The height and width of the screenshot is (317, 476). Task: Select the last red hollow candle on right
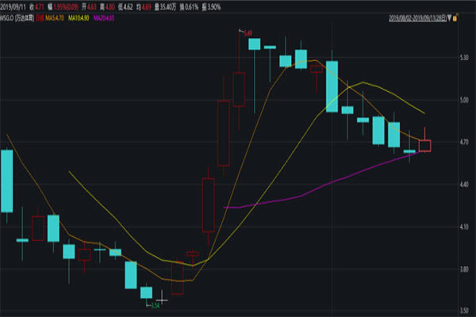(x=424, y=146)
